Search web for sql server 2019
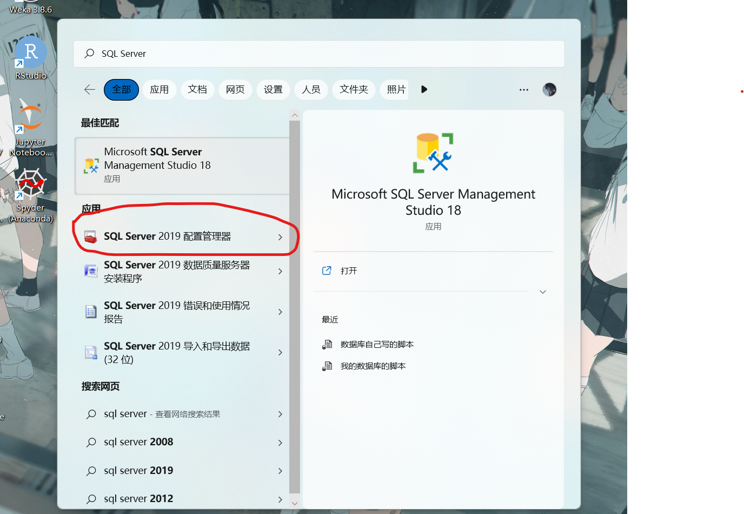 pyautogui.click(x=182, y=471)
